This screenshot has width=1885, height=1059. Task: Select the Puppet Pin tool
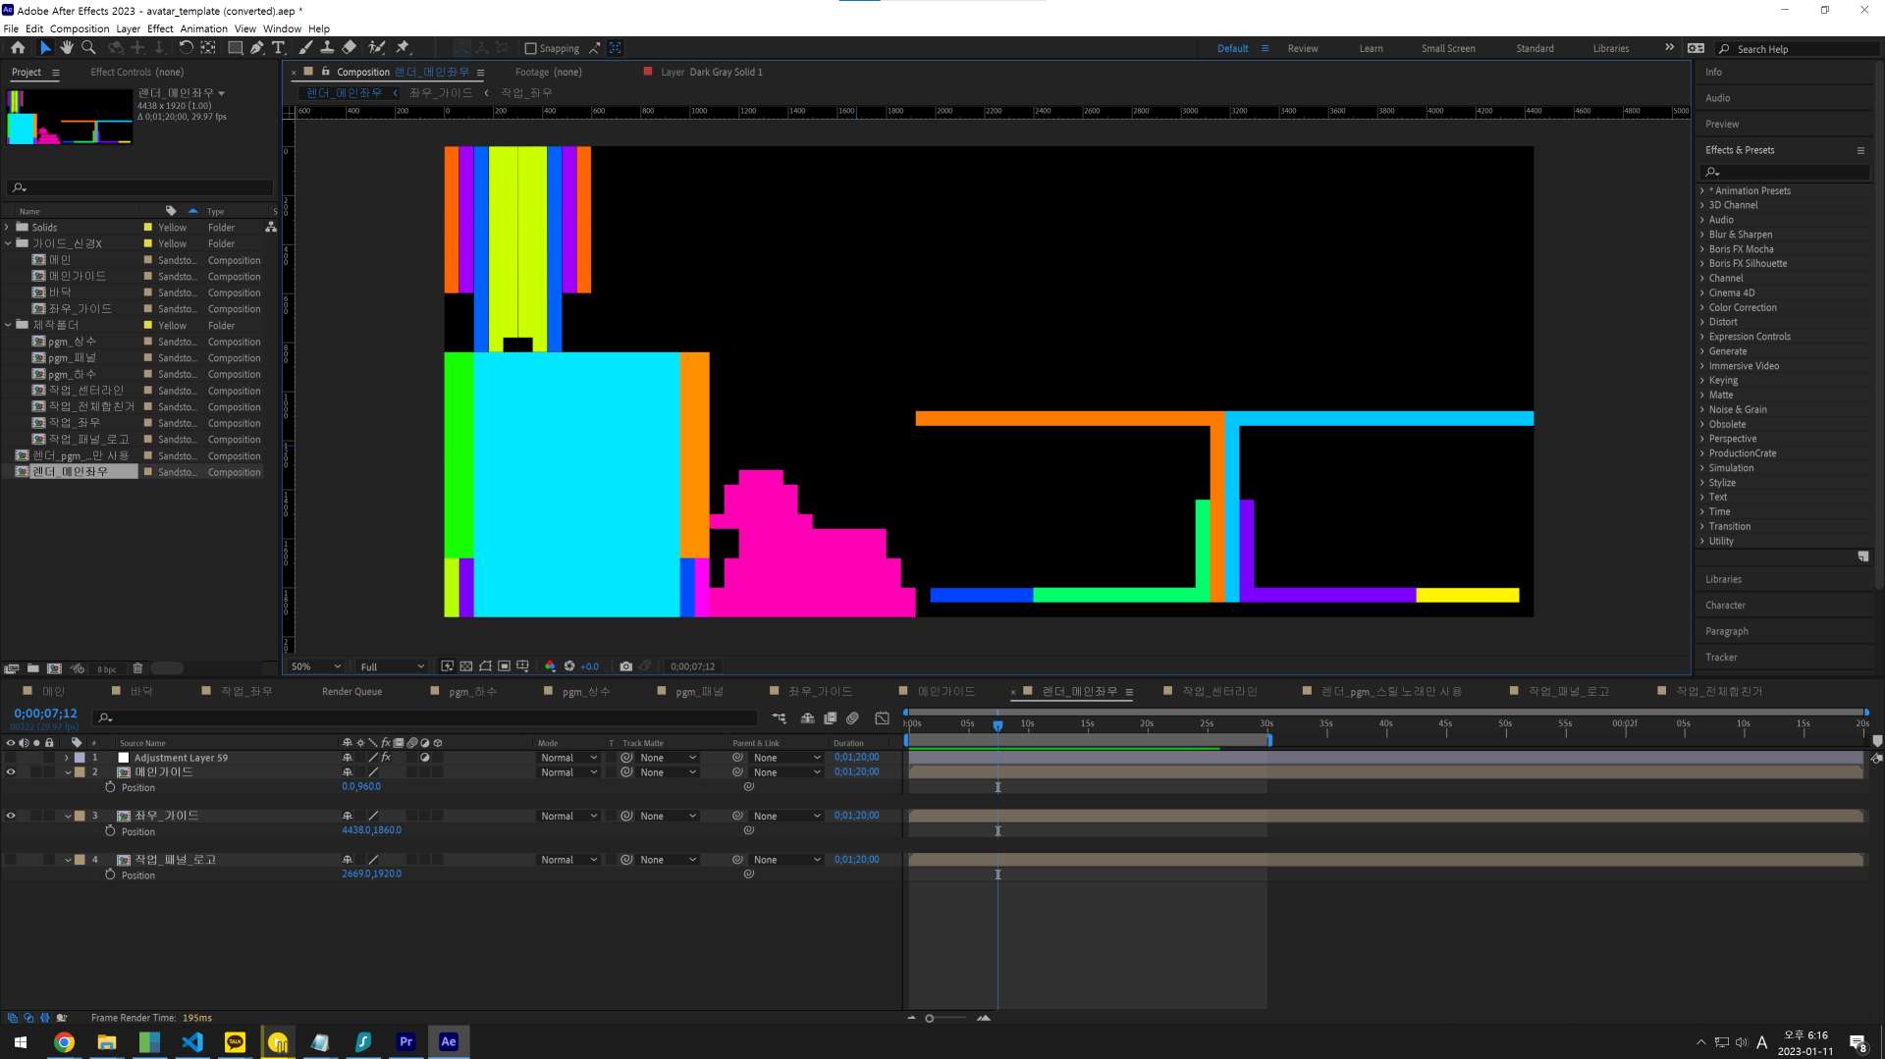(403, 47)
